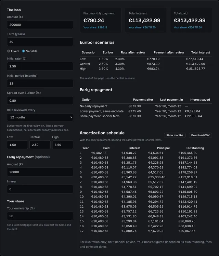Viewport: 219px width, 256px height.
Task: Open the Rate reviewed every dropdown
Action: (x=40, y=117)
